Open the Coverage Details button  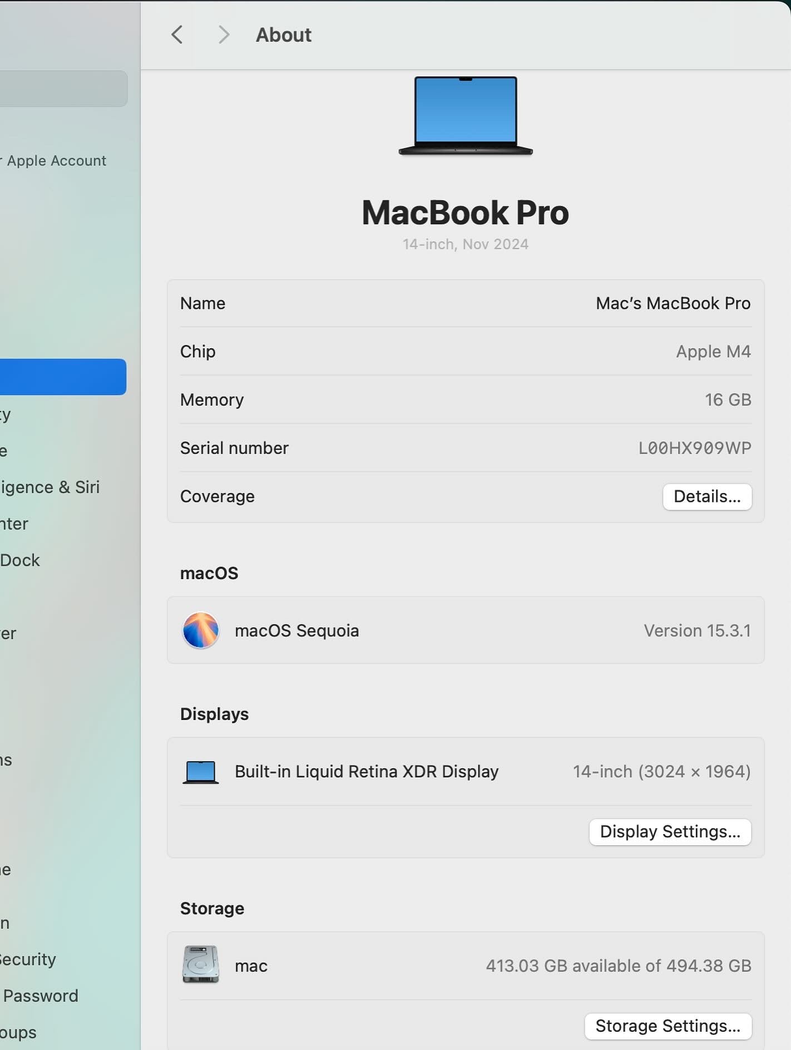[706, 496]
